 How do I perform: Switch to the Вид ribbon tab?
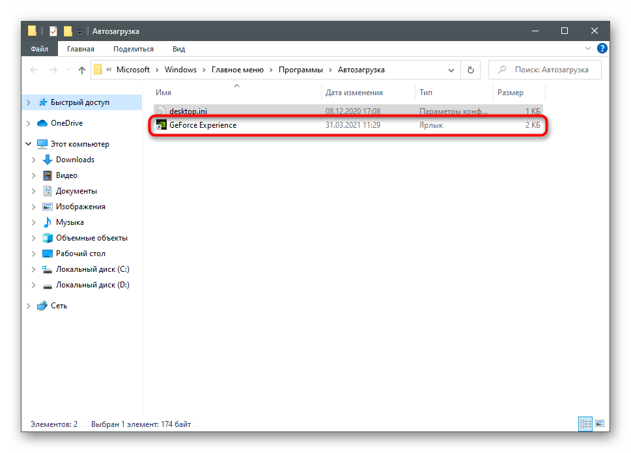coord(178,49)
